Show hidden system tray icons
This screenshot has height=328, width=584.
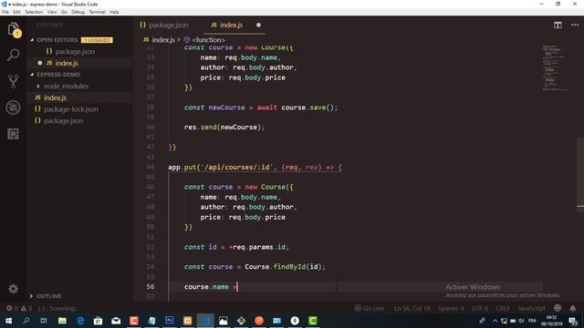[x=495, y=321]
